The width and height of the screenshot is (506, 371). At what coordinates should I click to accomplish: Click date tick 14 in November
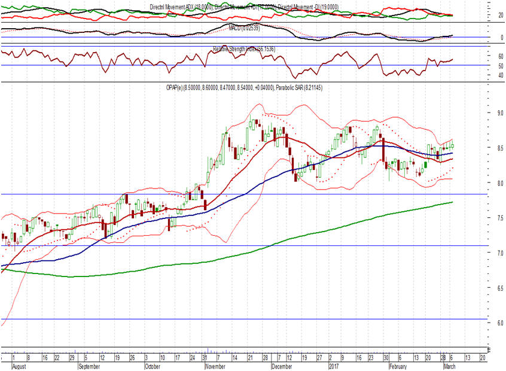coord(234,358)
